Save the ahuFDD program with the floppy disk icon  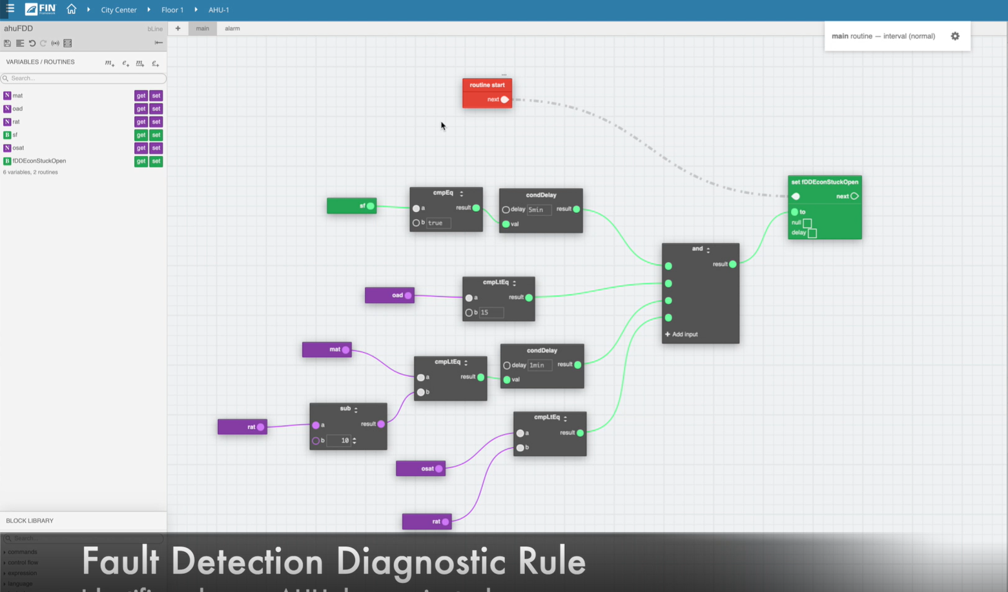(x=7, y=43)
